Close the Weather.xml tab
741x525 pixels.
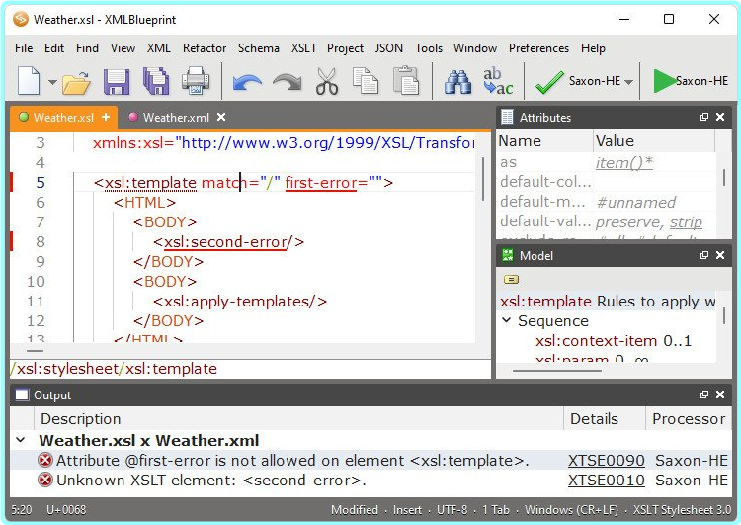pos(222,118)
